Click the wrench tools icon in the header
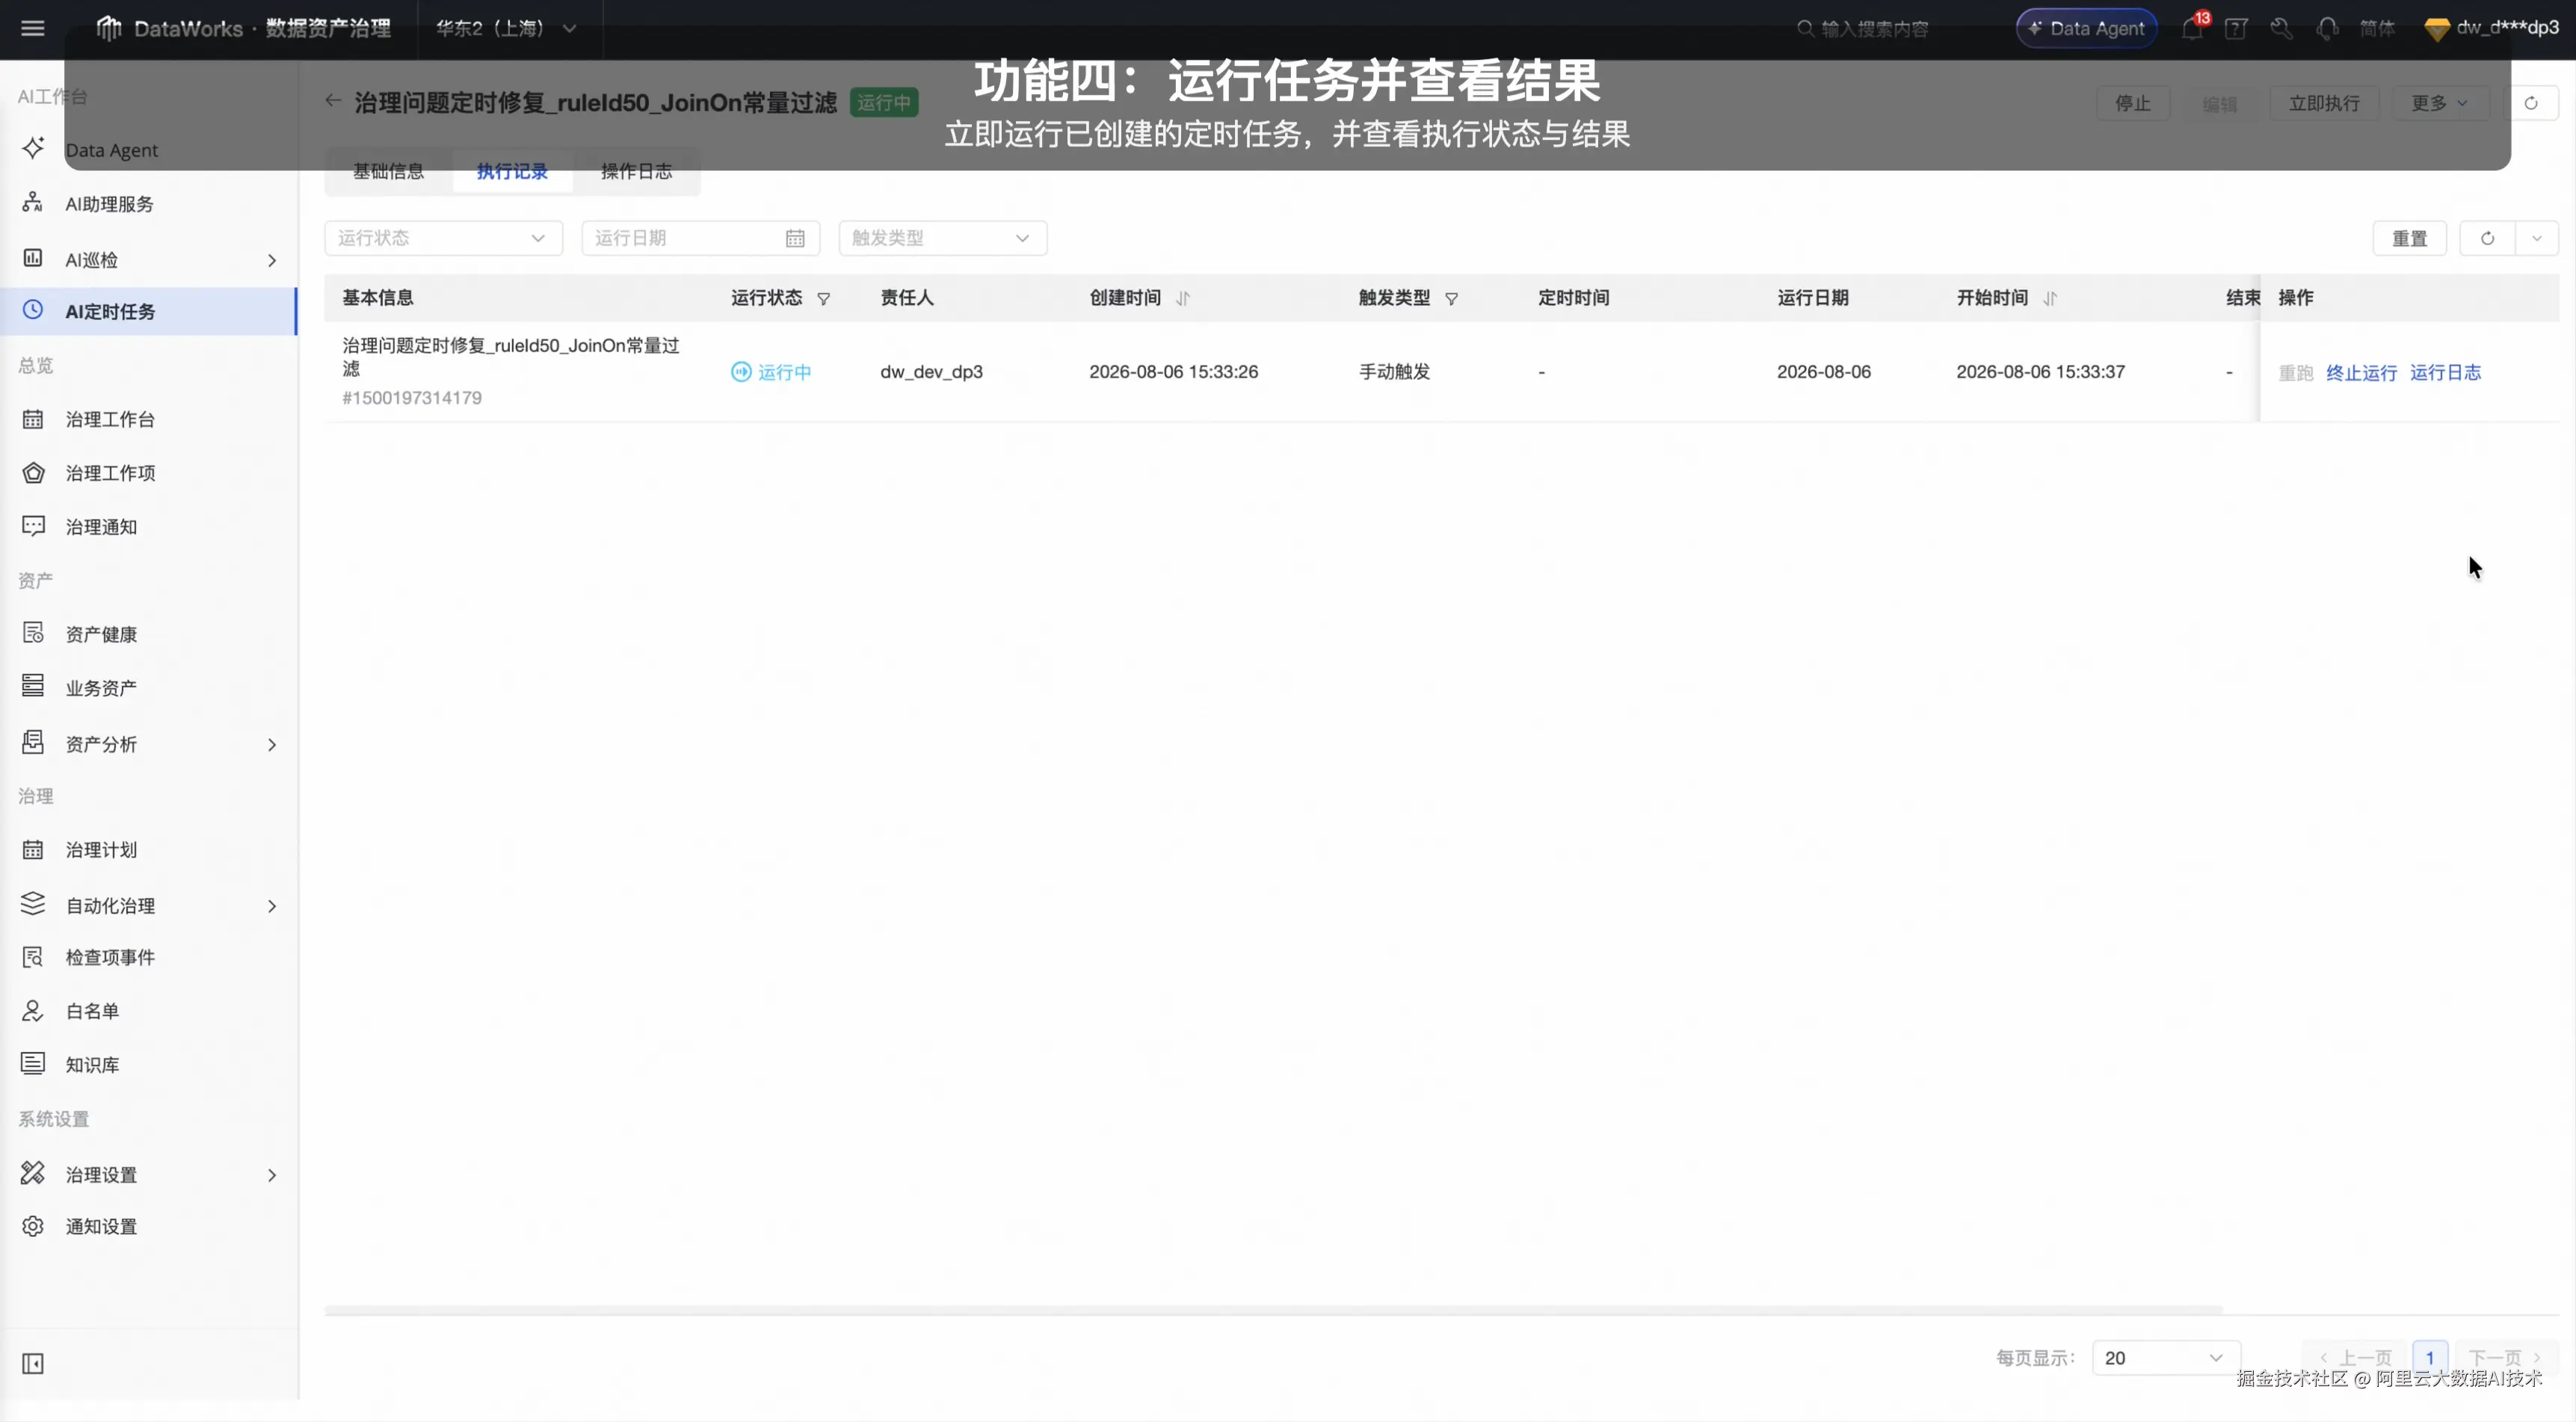Viewport: 2576px width, 1422px height. click(2281, 28)
